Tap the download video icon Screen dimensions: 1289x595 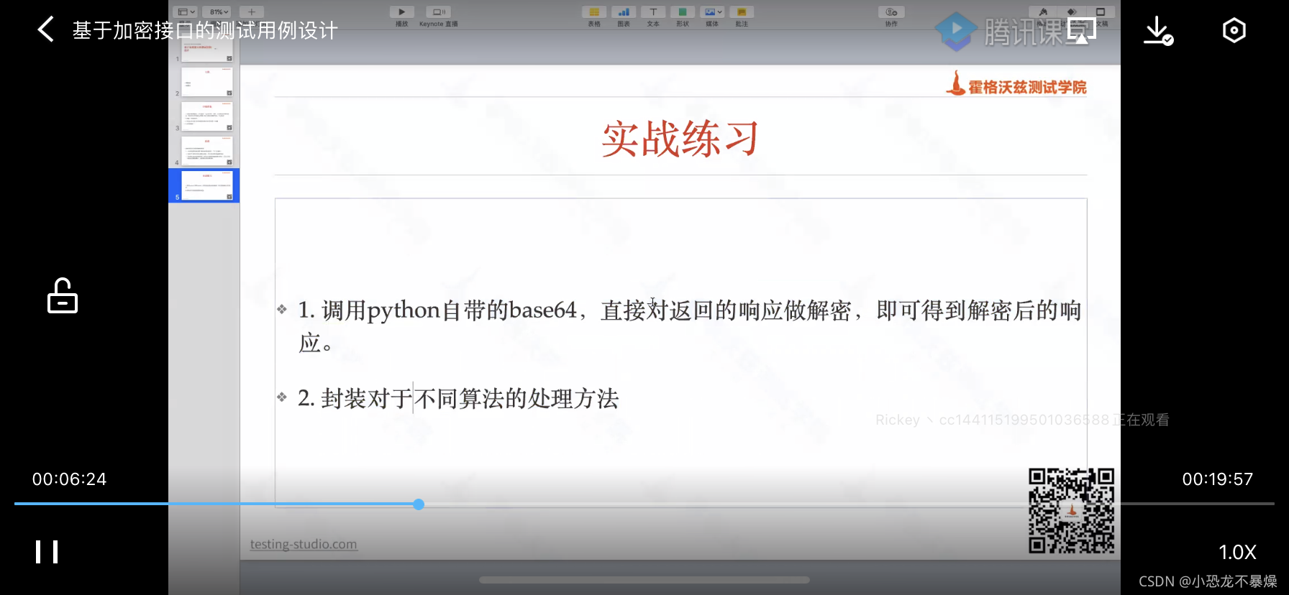(1158, 30)
